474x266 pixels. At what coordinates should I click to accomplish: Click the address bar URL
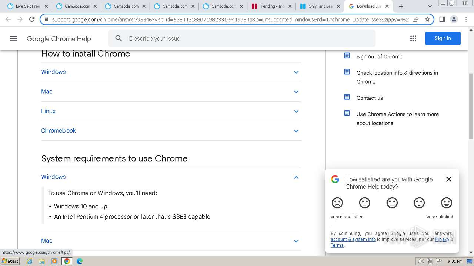(x=230, y=19)
